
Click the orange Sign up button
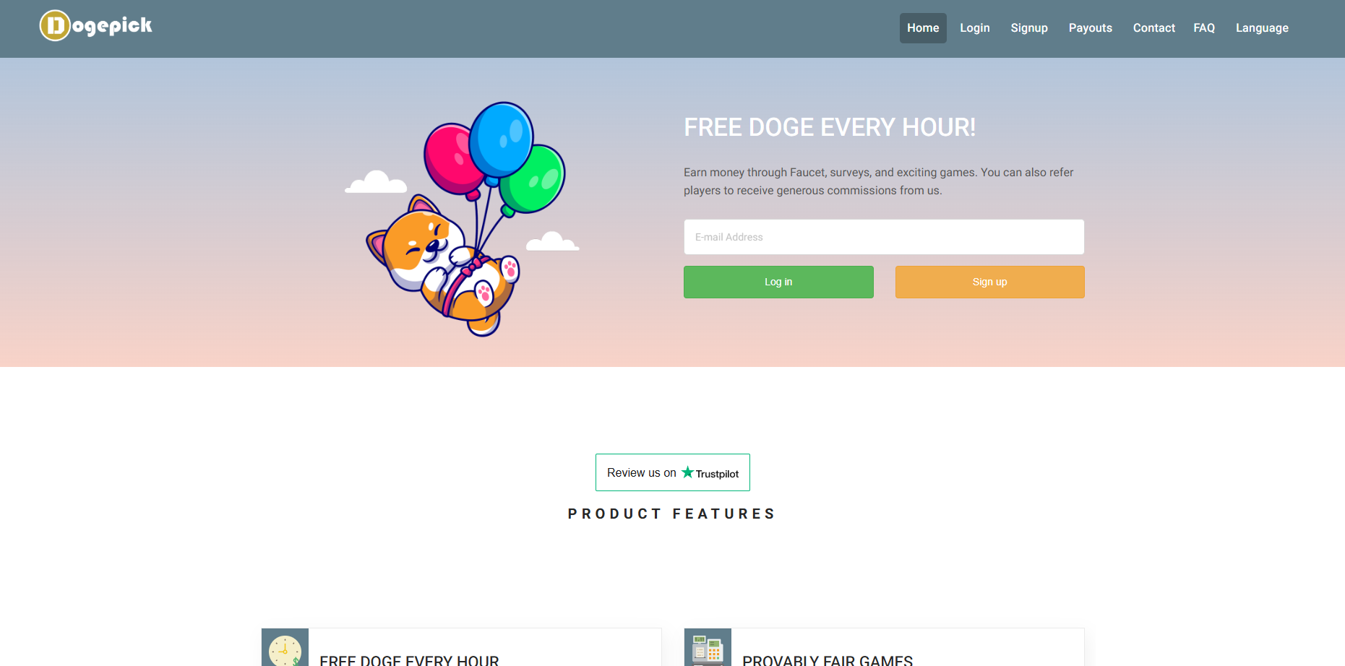pyautogui.click(x=989, y=282)
